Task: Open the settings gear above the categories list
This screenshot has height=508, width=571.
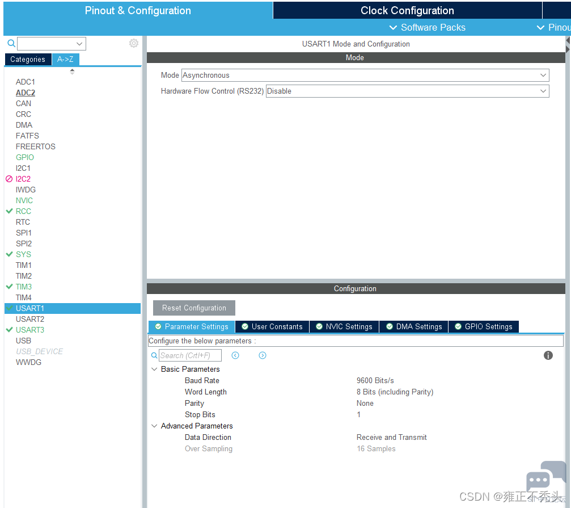Action: tap(134, 43)
